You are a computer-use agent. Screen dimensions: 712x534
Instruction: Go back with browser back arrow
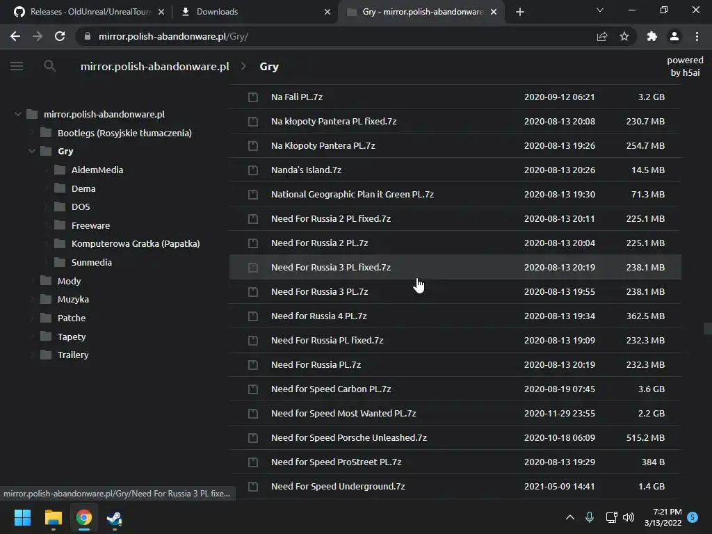pos(15,36)
